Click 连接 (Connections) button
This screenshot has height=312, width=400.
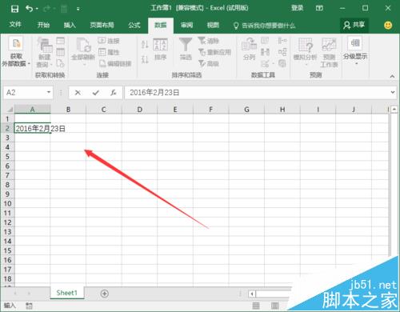point(109,41)
